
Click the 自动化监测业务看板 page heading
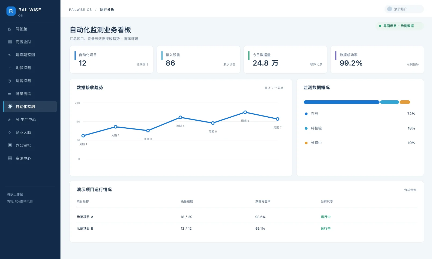[100, 30]
